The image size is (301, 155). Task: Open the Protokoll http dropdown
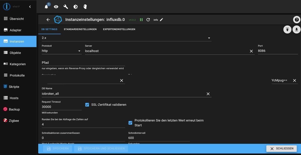tap(62, 51)
